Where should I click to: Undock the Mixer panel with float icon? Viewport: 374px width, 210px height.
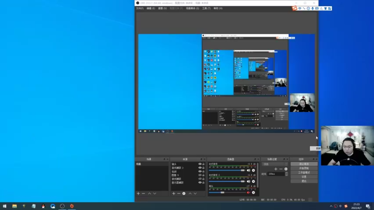(255, 159)
